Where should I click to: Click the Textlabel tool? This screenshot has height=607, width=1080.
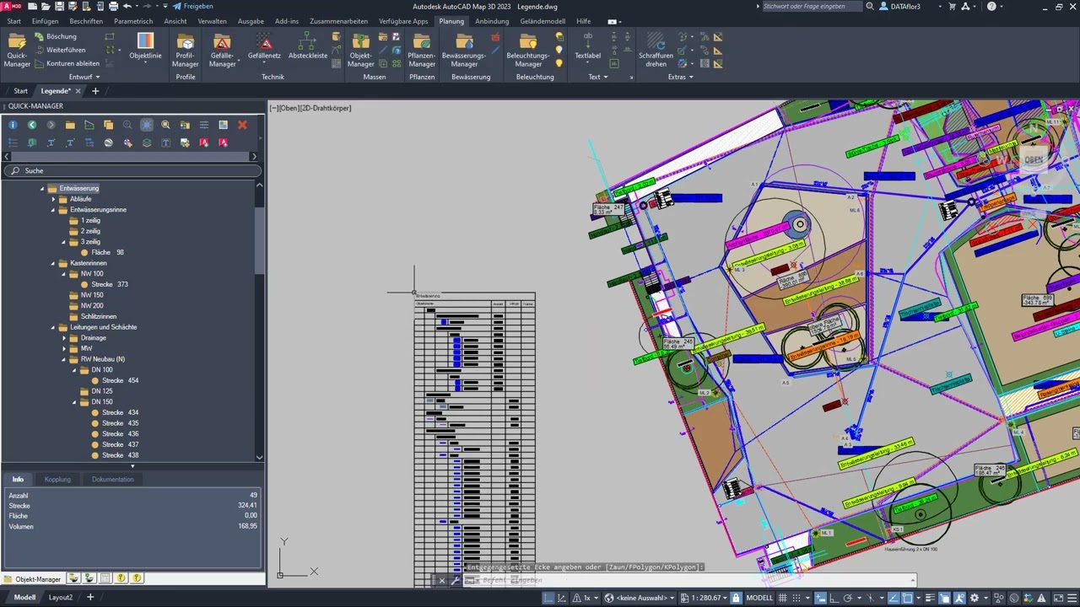tap(588, 47)
